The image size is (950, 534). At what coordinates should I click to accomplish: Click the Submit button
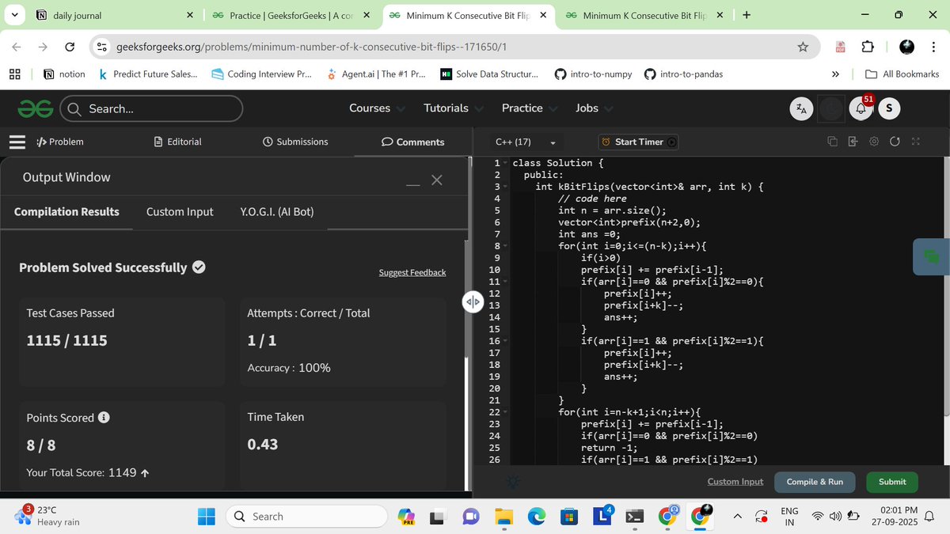pos(892,482)
